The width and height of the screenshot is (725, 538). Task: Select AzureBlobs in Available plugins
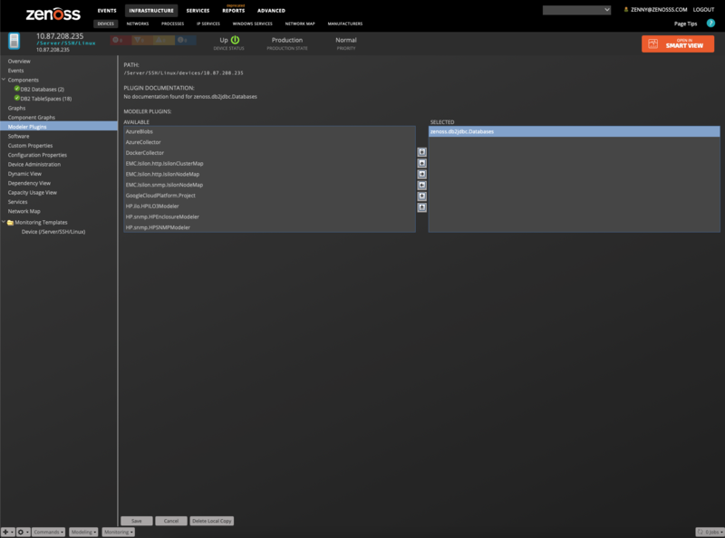269,131
